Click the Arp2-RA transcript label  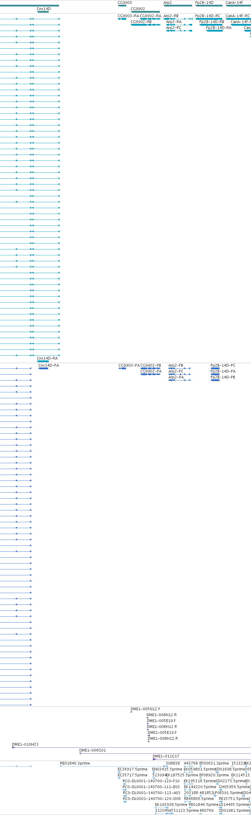coord(174,22)
